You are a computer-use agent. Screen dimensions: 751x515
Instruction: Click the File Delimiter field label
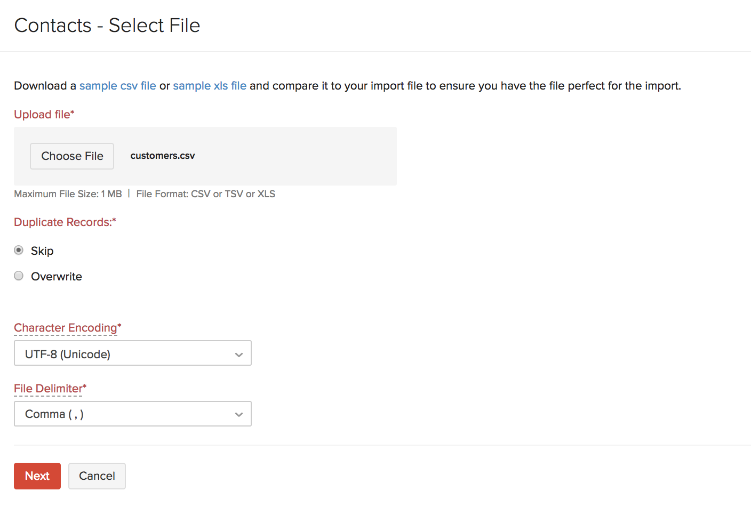(x=49, y=389)
